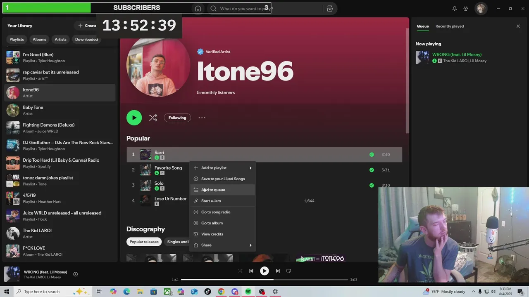Toggle shuffle in the player bar
This screenshot has width=529, height=297.
click(240, 271)
